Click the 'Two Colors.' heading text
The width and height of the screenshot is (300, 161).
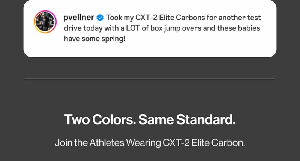point(100,119)
